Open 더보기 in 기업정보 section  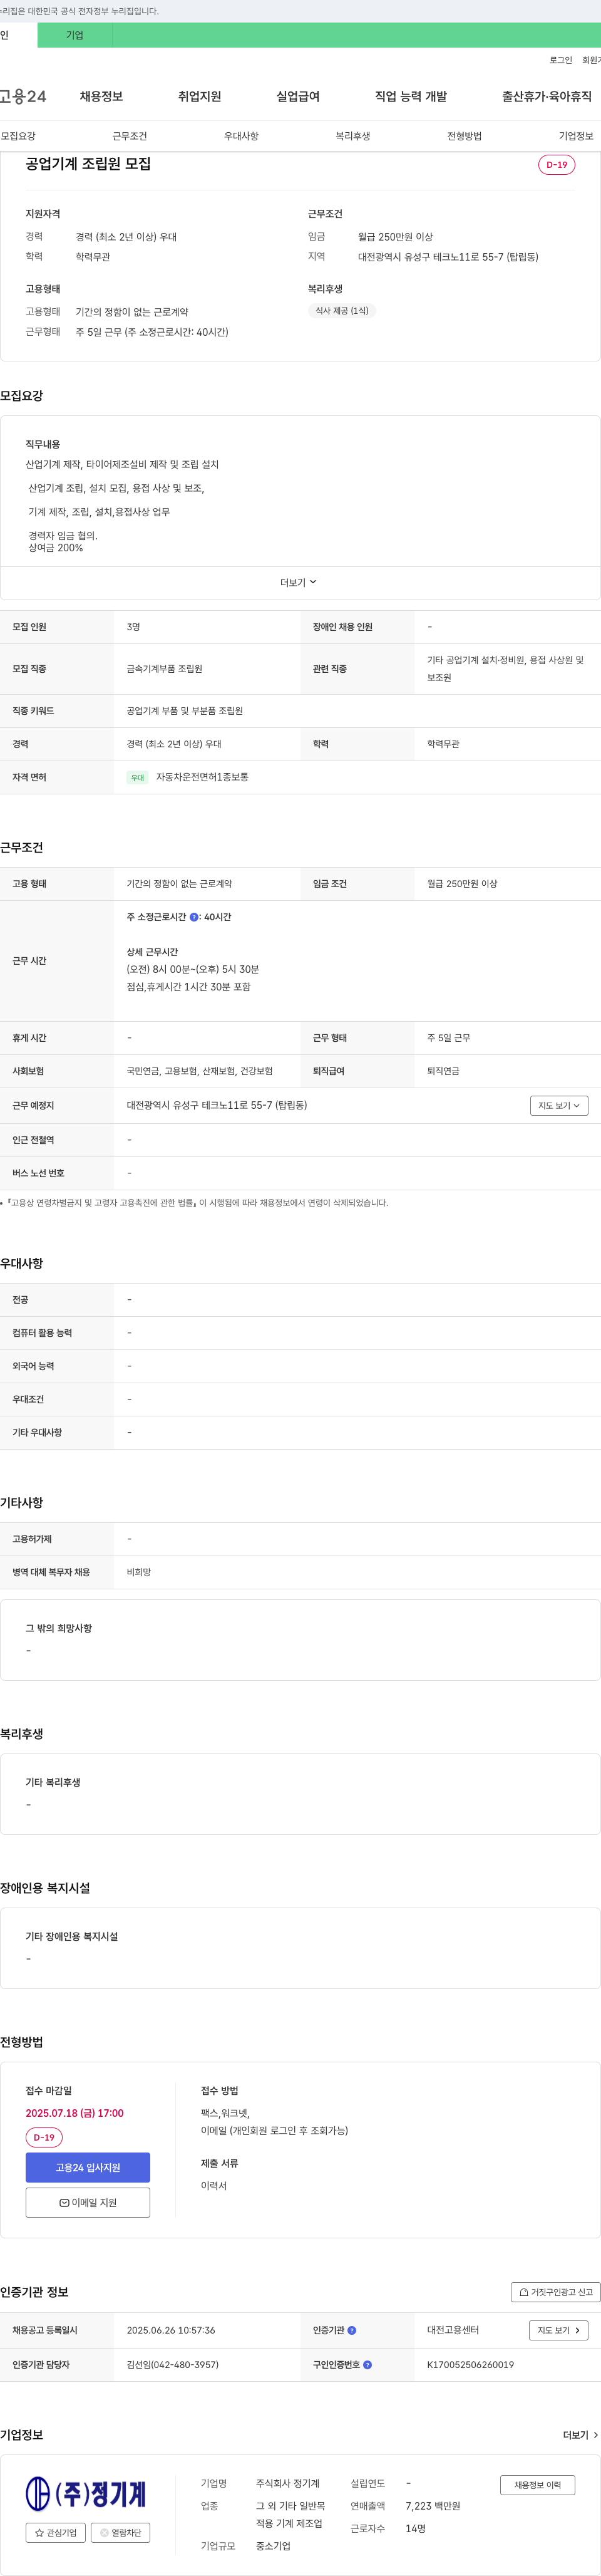[580, 2435]
